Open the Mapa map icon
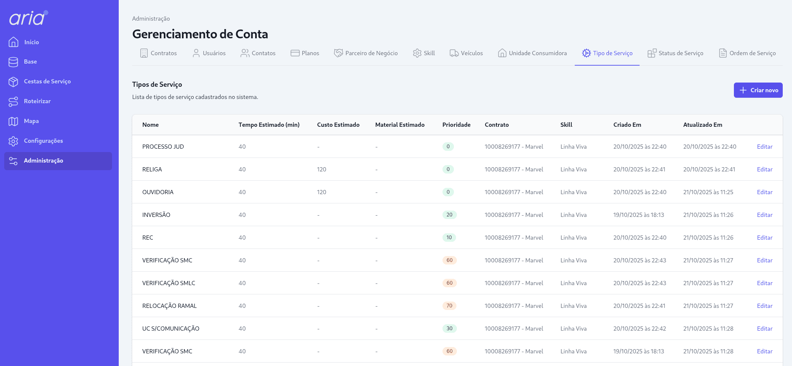Image resolution: width=792 pixels, height=366 pixels. click(x=13, y=121)
